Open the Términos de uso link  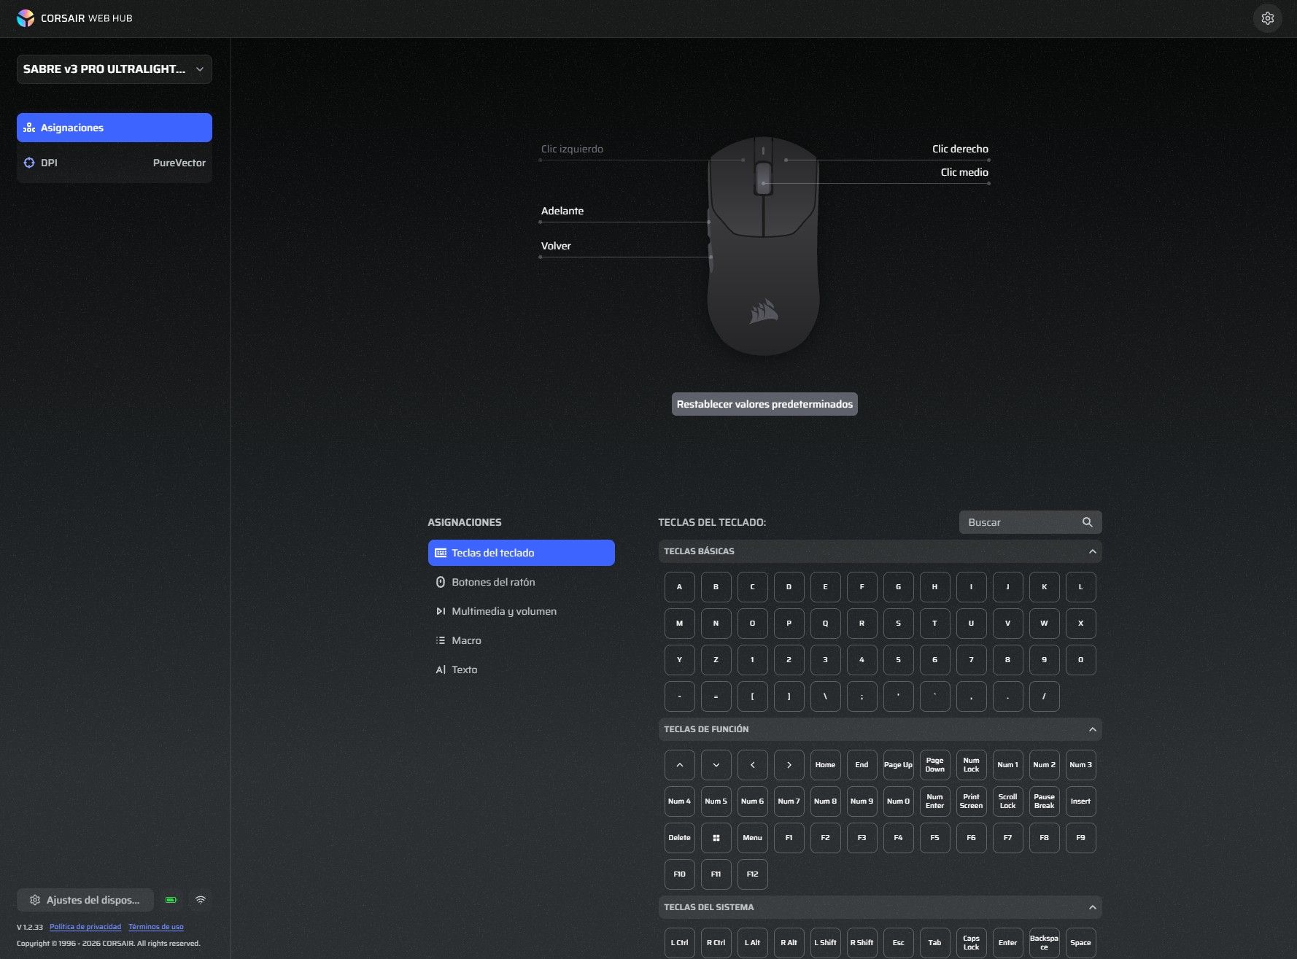(x=156, y=927)
